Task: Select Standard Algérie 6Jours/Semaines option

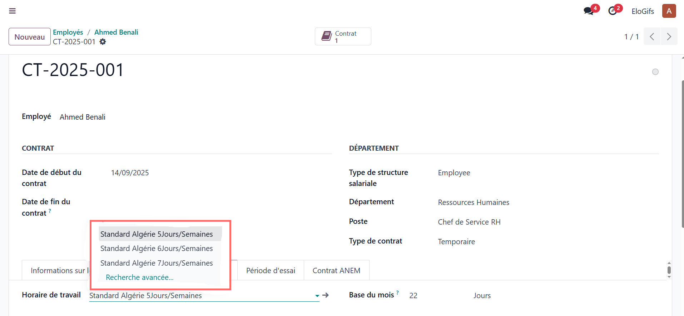Action: click(x=157, y=249)
